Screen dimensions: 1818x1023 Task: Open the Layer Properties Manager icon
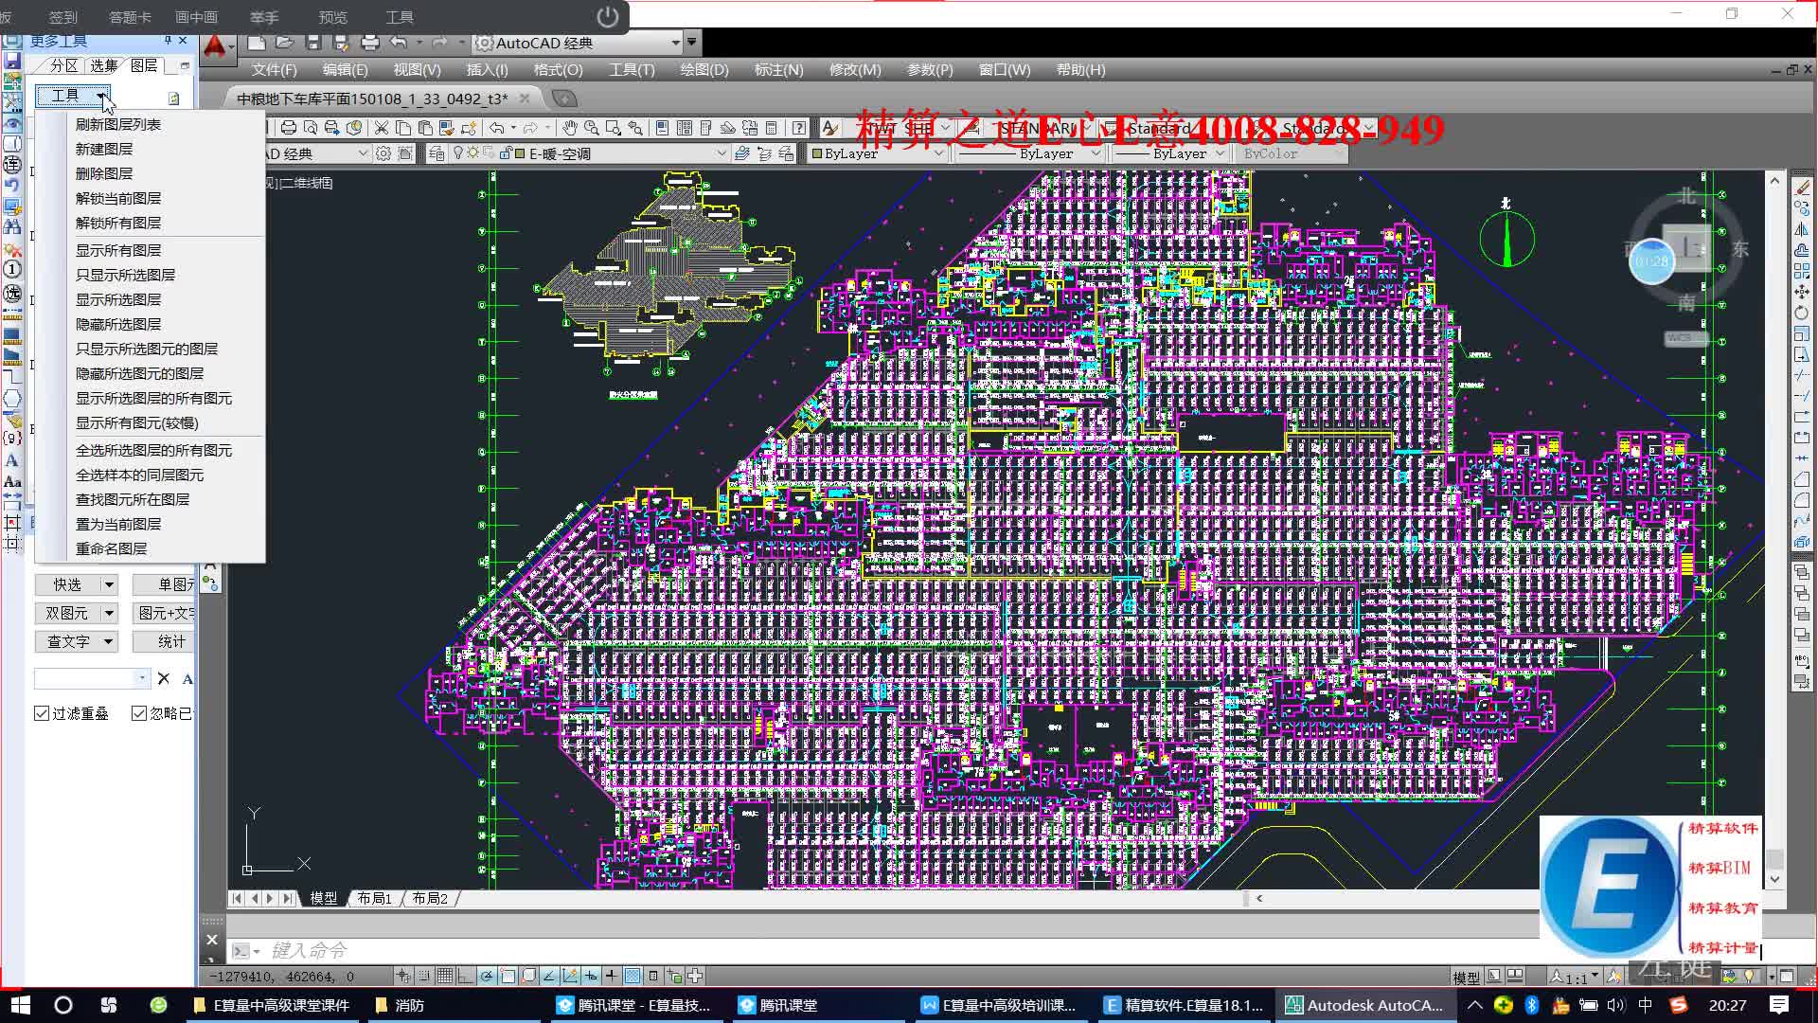[x=437, y=153]
